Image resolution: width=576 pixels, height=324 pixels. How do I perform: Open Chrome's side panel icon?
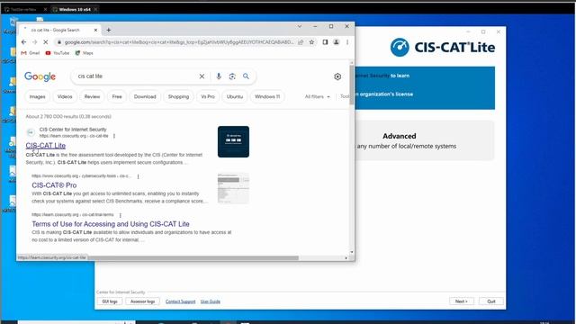(x=325, y=42)
